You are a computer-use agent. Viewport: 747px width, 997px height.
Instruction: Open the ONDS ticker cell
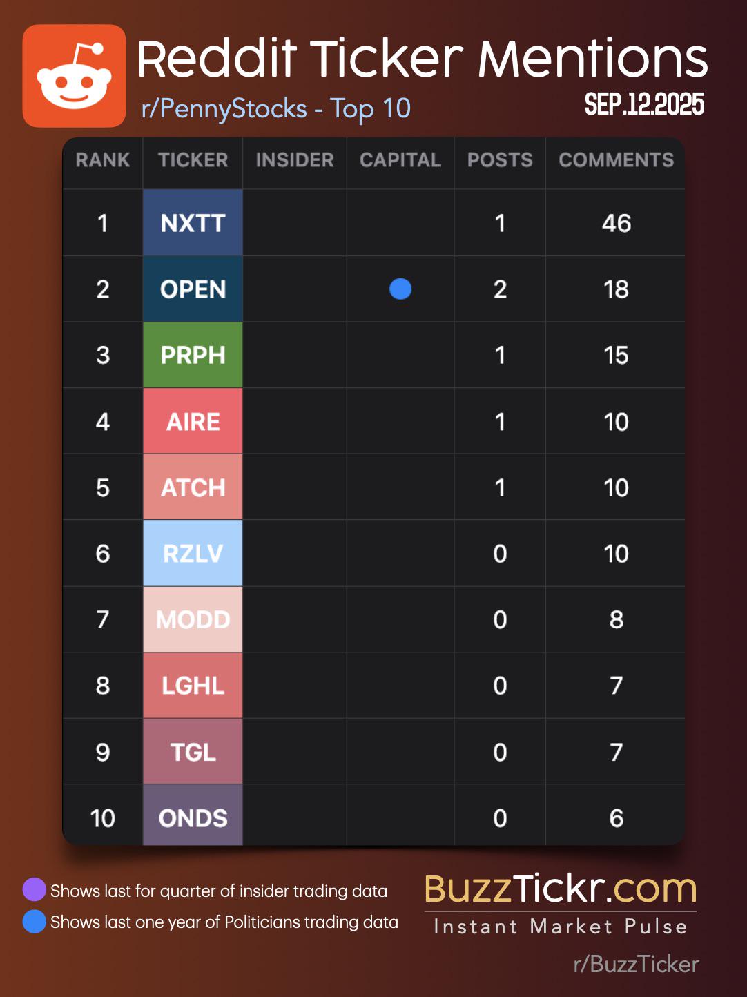193,817
